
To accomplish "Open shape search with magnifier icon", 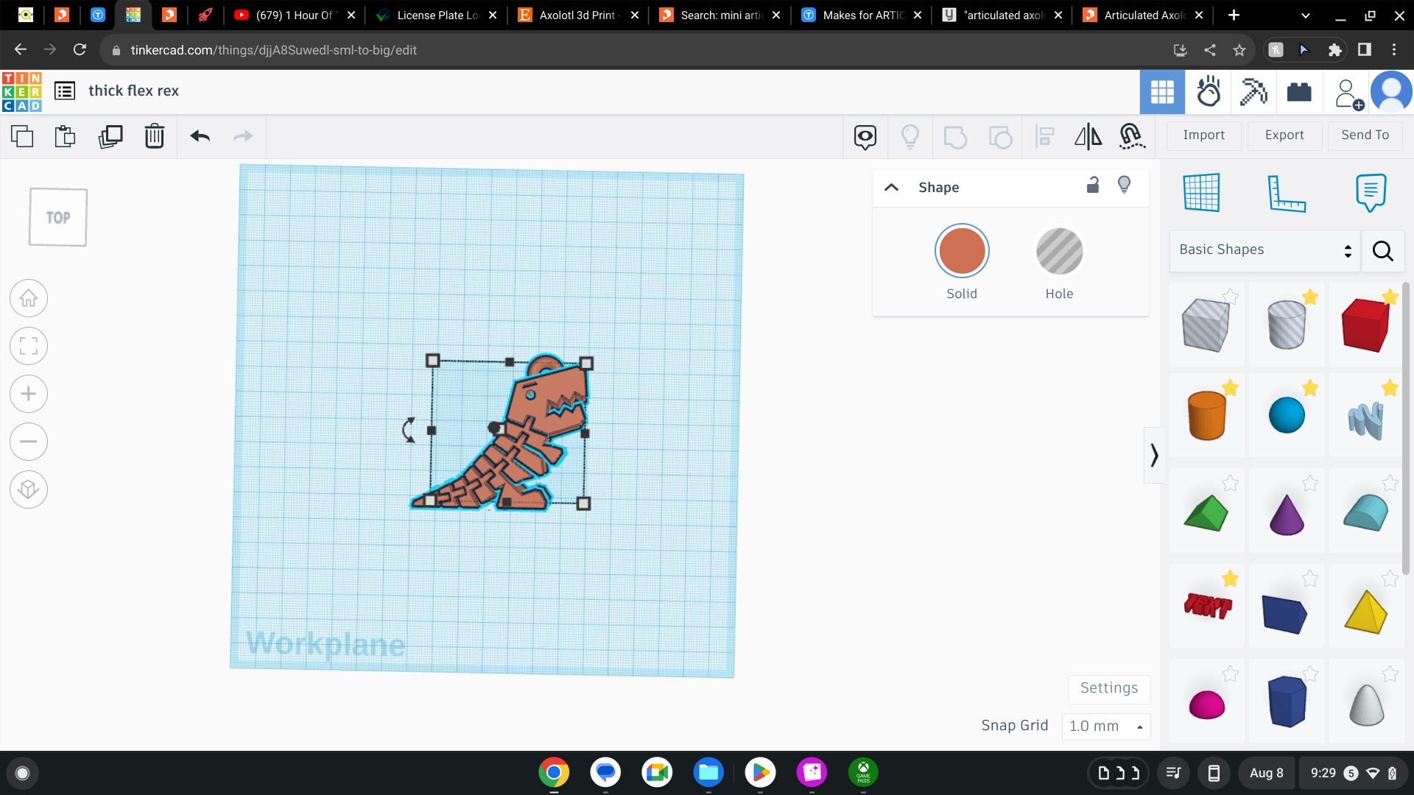I will click(1383, 251).
